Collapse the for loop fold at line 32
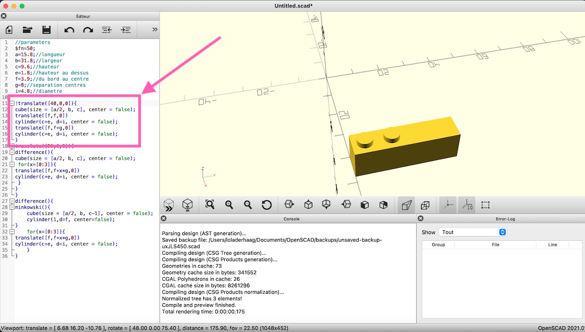This screenshot has height=332, width=585. (12, 231)
